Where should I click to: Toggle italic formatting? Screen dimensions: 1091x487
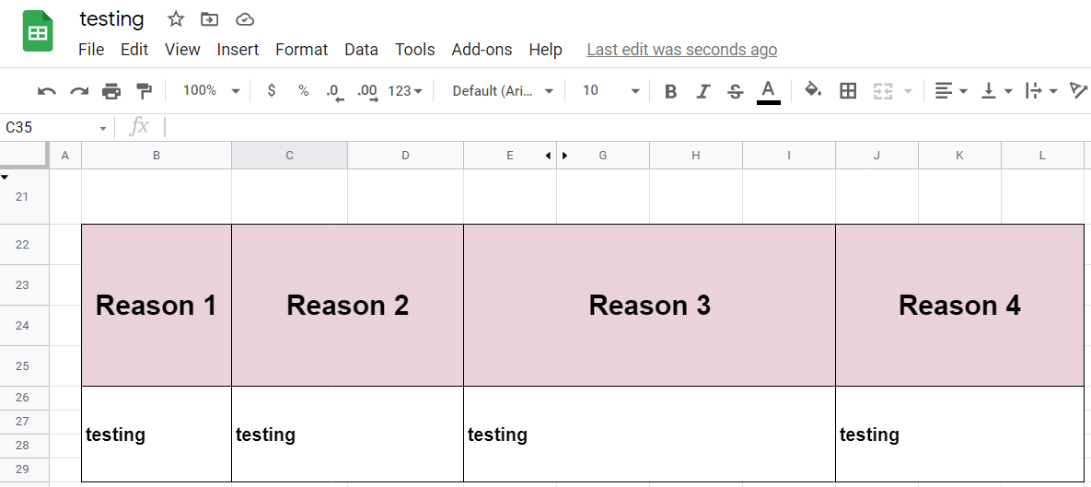pos(703,91)
